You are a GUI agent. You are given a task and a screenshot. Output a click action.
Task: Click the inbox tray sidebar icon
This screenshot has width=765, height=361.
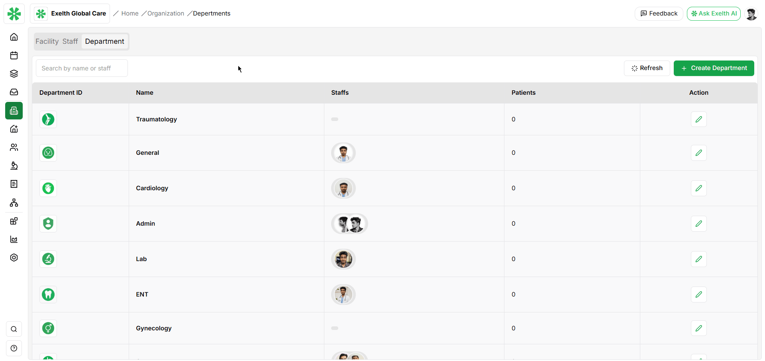click(14, 92)
